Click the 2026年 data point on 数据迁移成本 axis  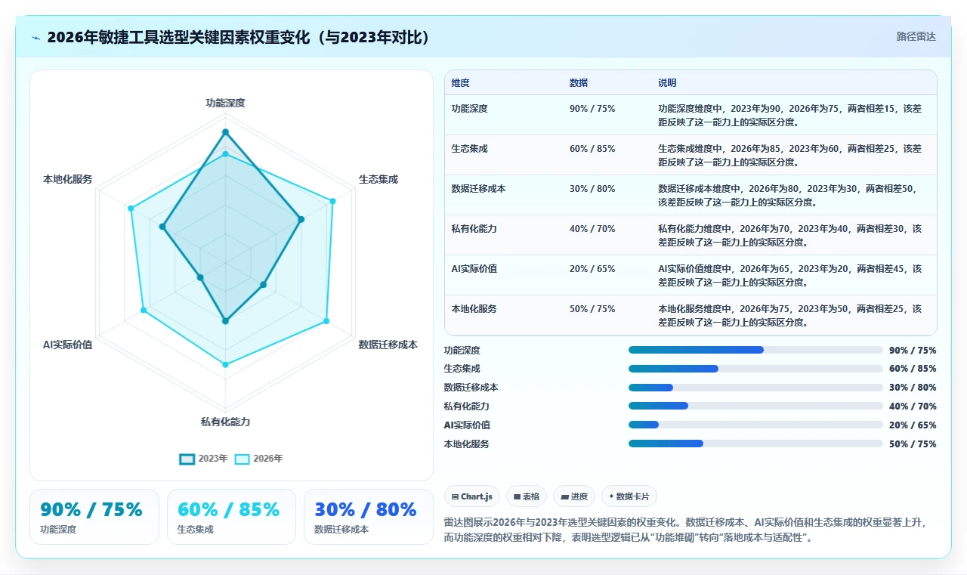[x=326, y=321]
